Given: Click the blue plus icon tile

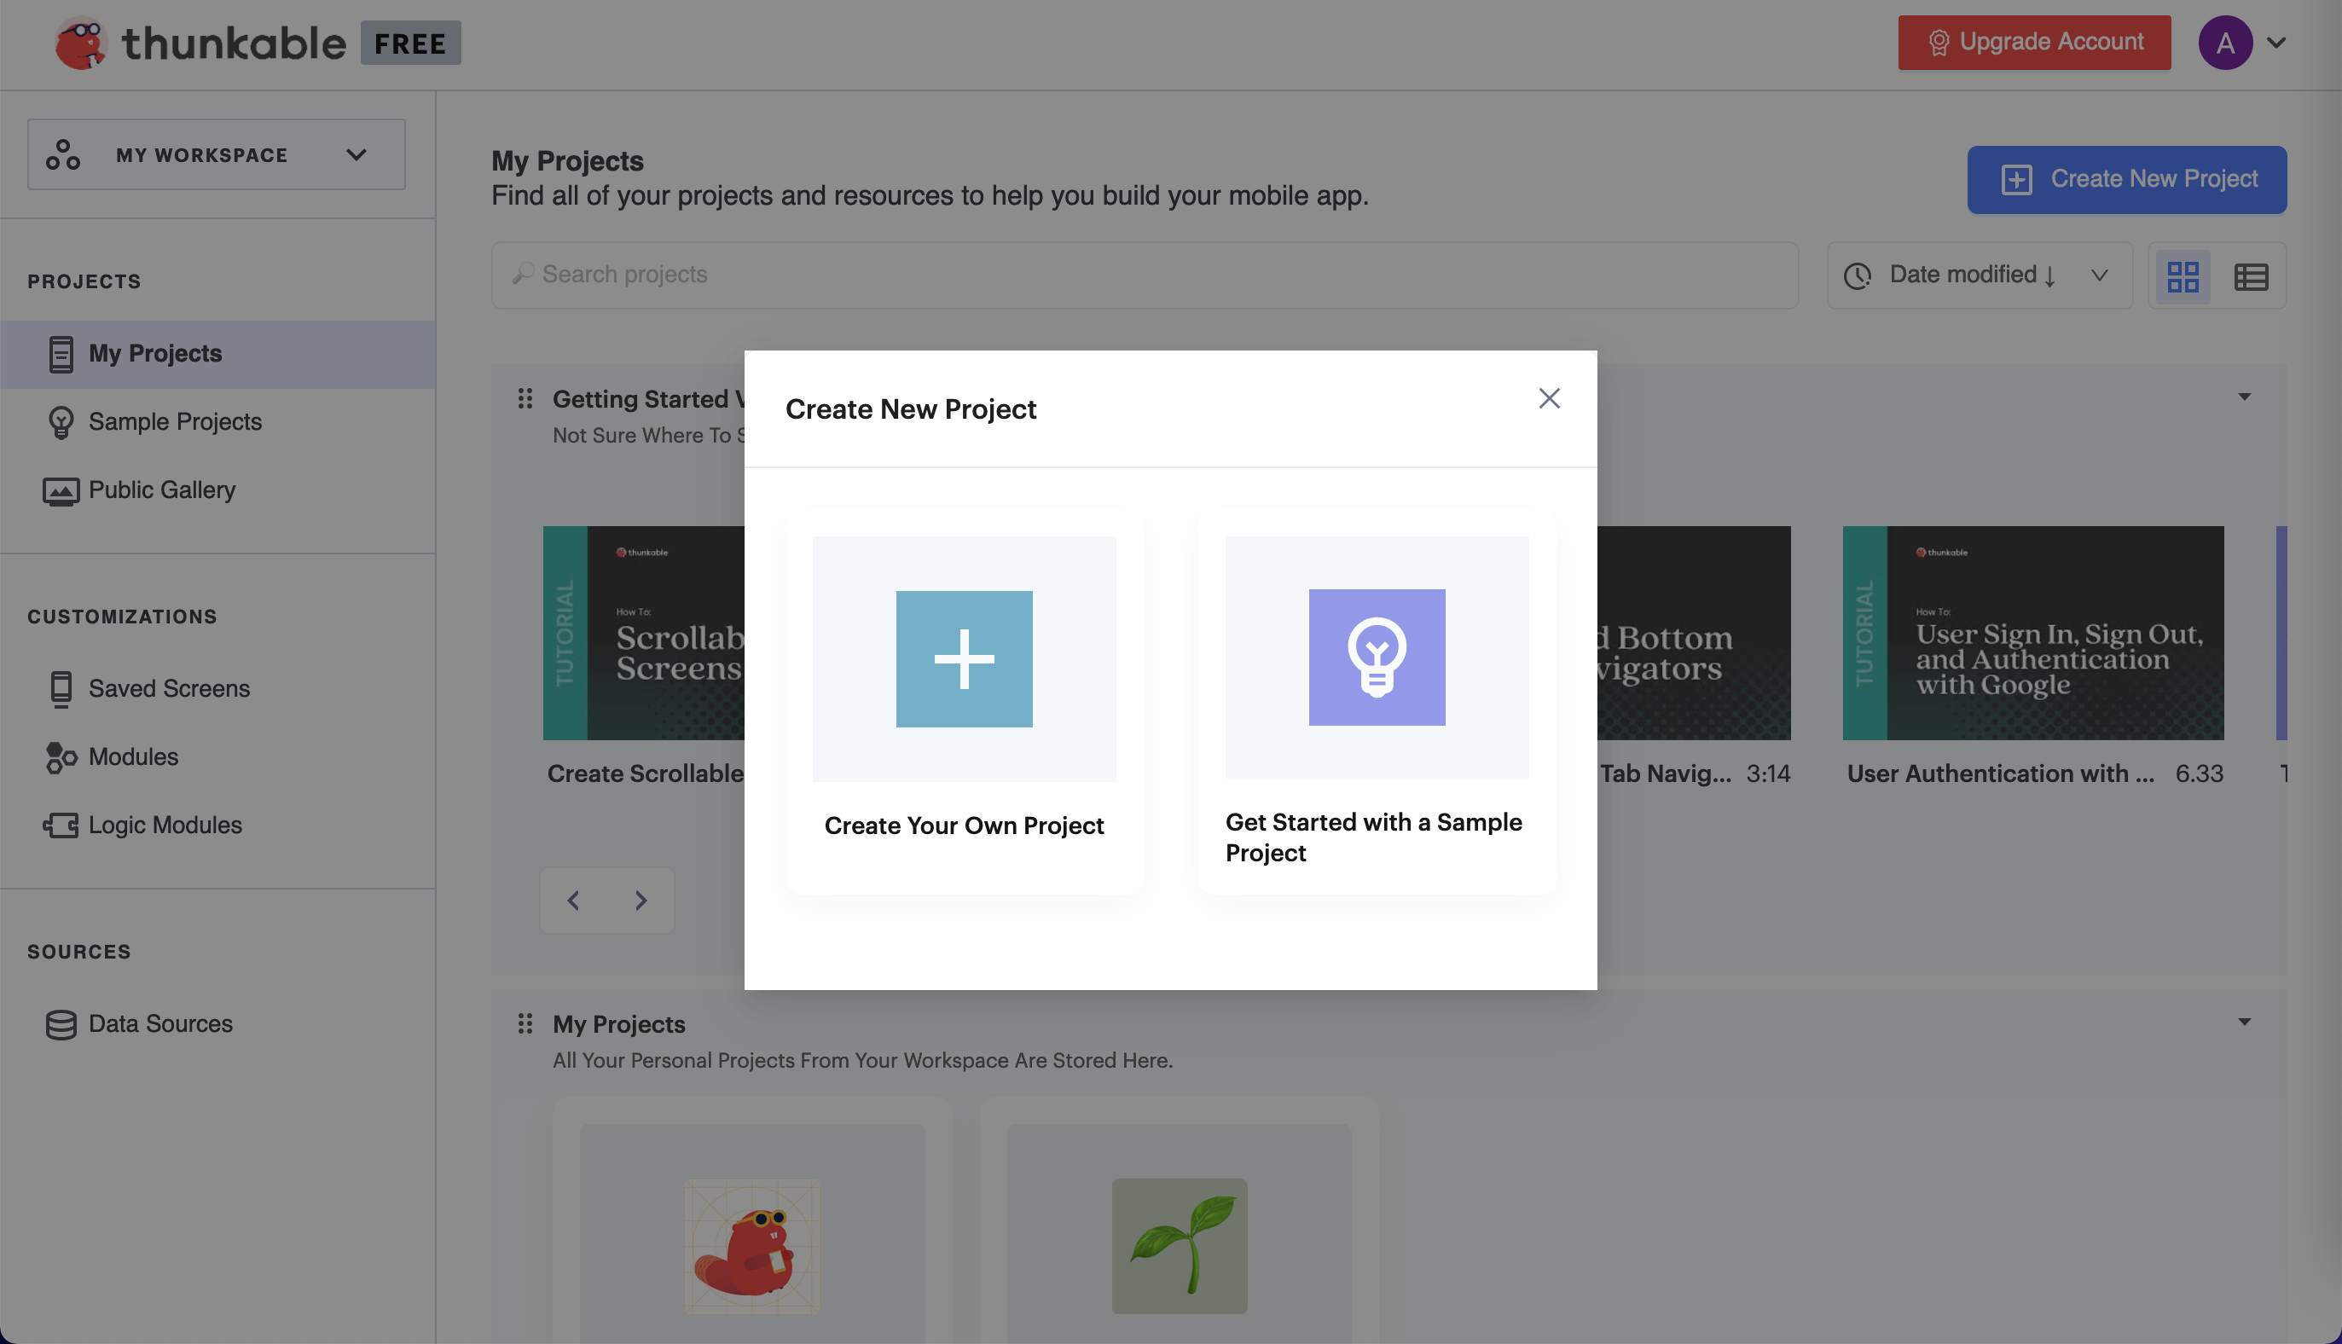Looking at the screenshot, I should click(964, 658).
